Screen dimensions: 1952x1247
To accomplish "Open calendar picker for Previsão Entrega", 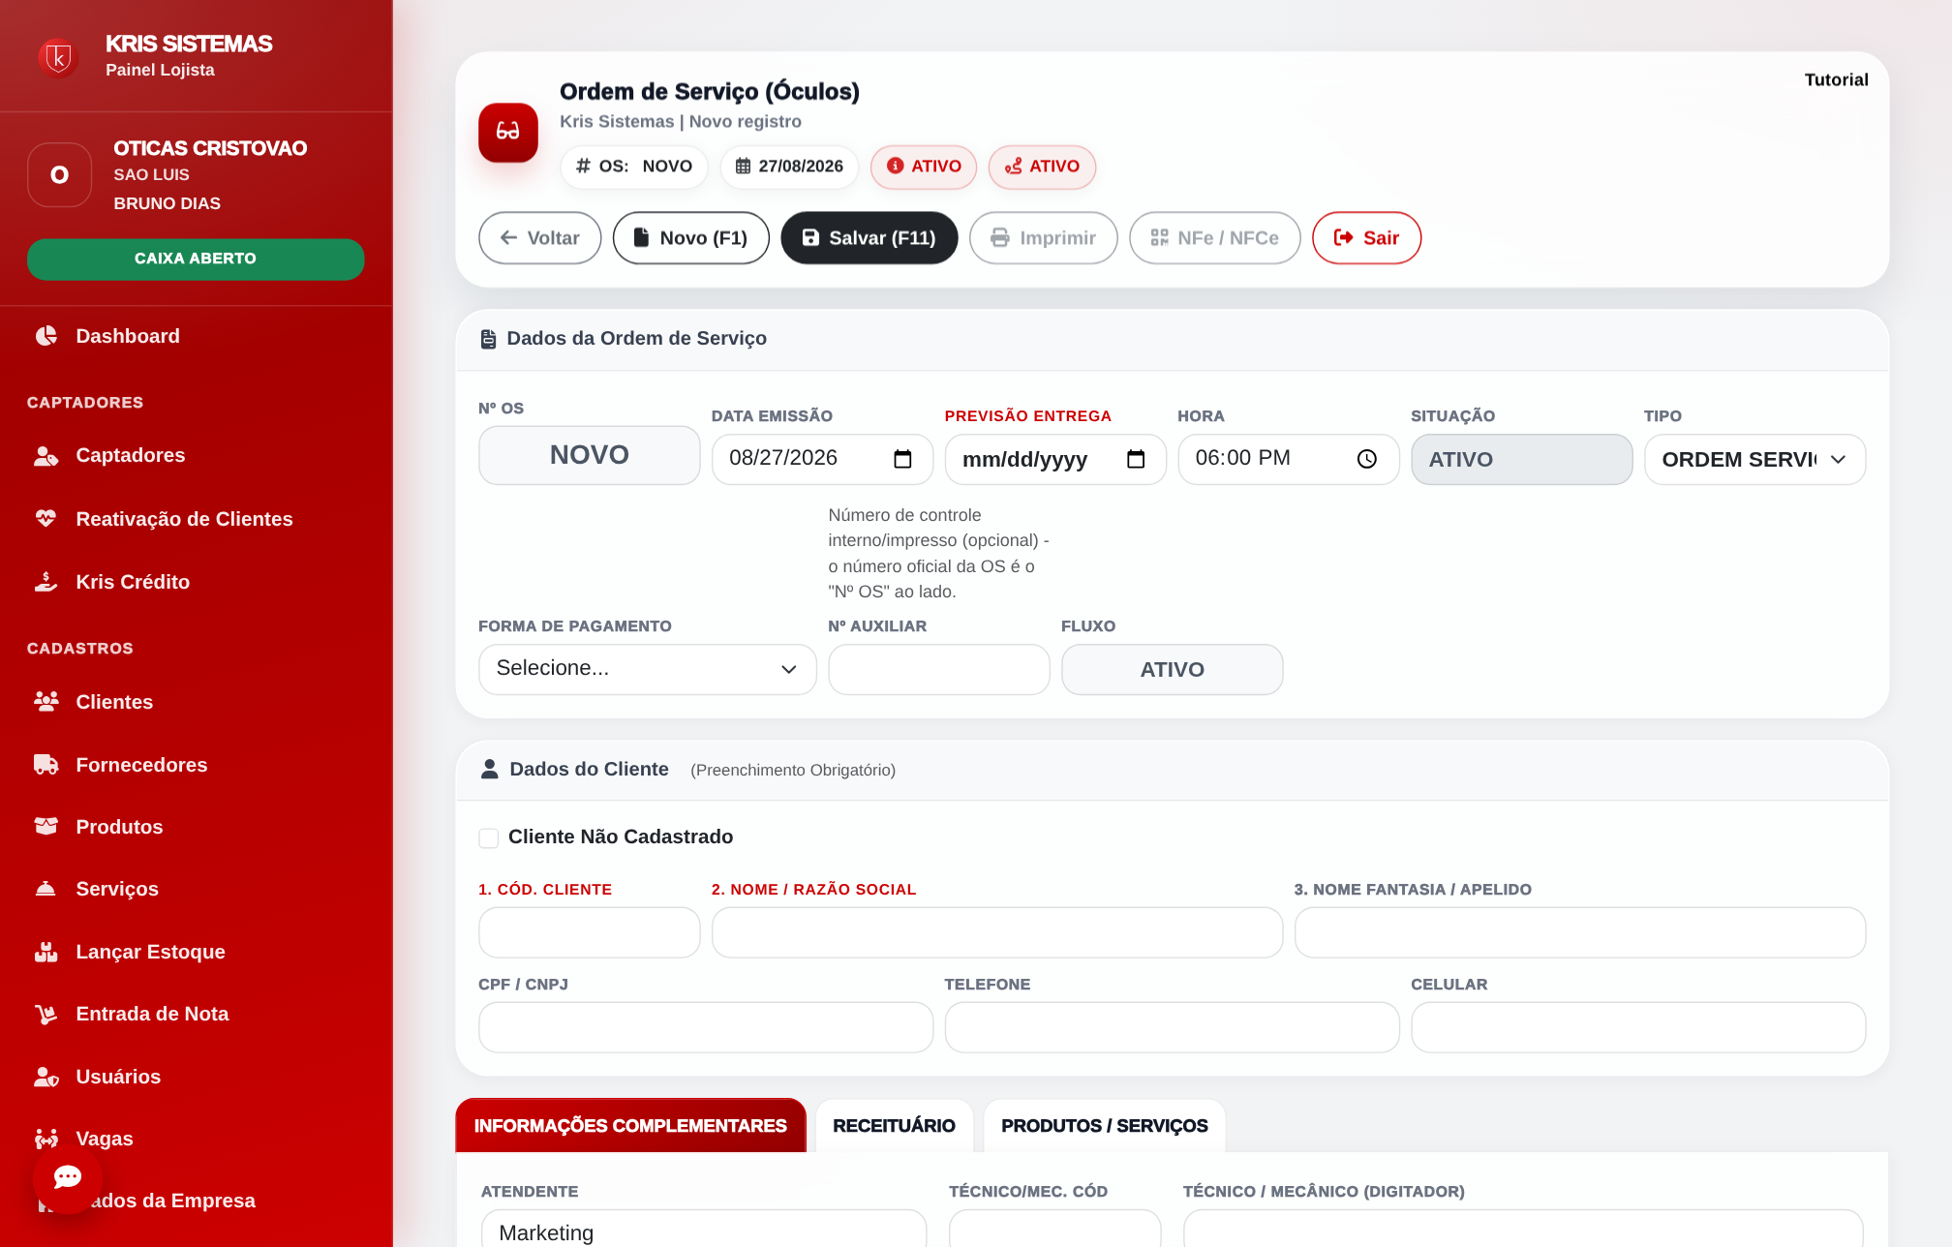I will point(1136,459).
